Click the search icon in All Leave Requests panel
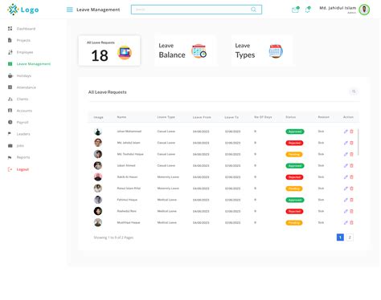Image resolution: width=381 pixels, height=300 pixels. (x=354, y=91)
